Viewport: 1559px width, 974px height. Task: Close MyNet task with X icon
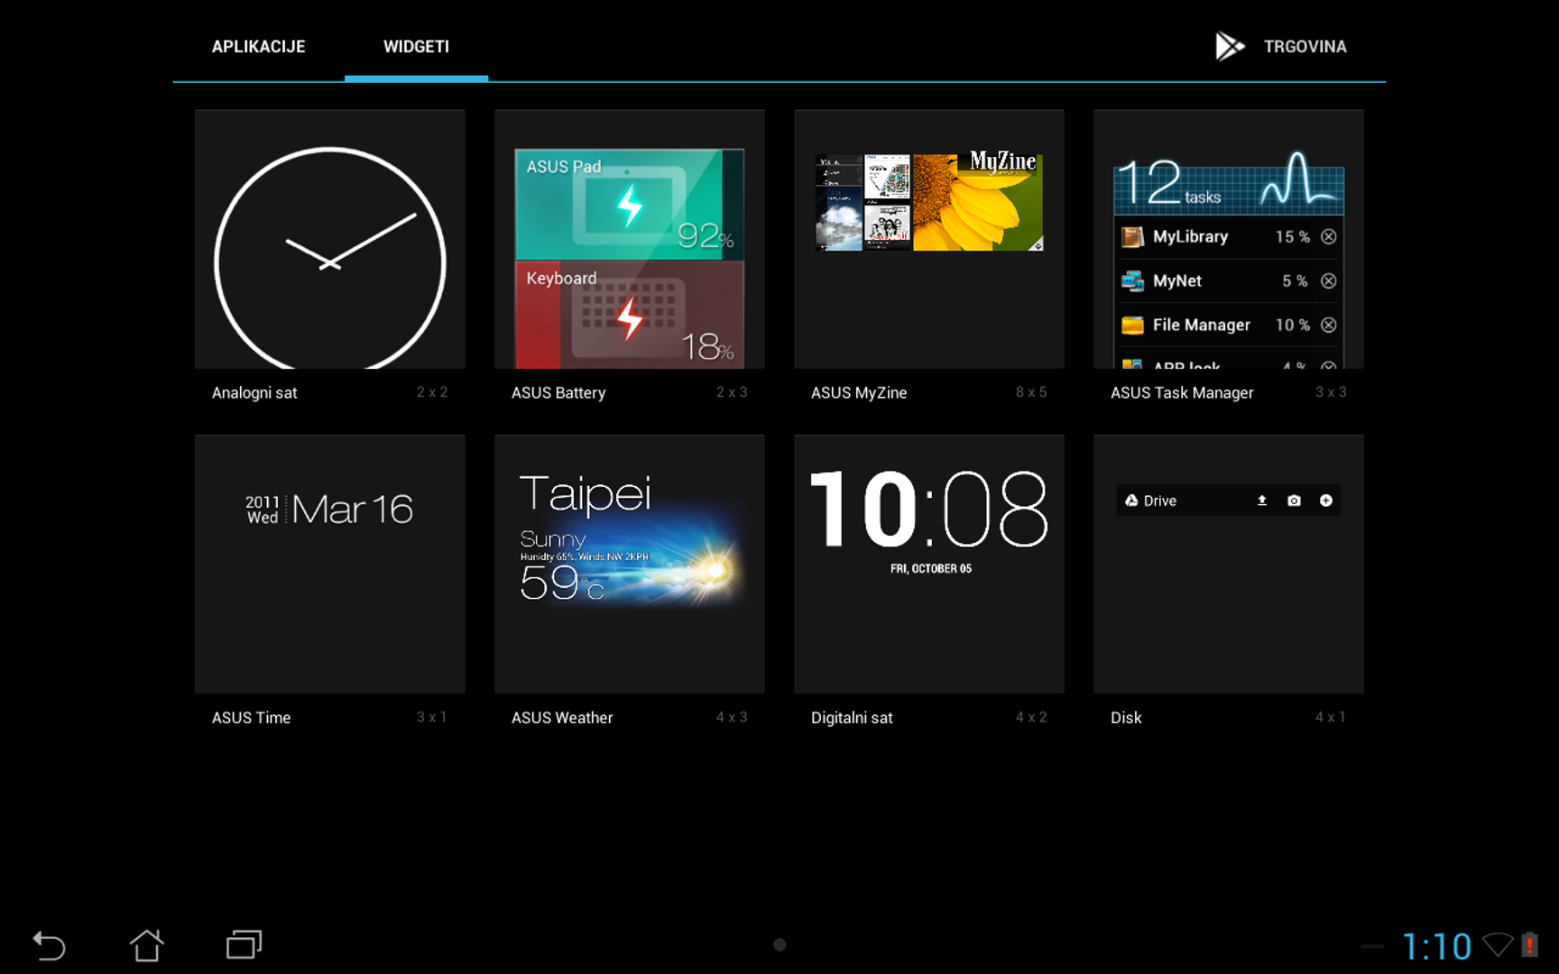coord(1328,280)
